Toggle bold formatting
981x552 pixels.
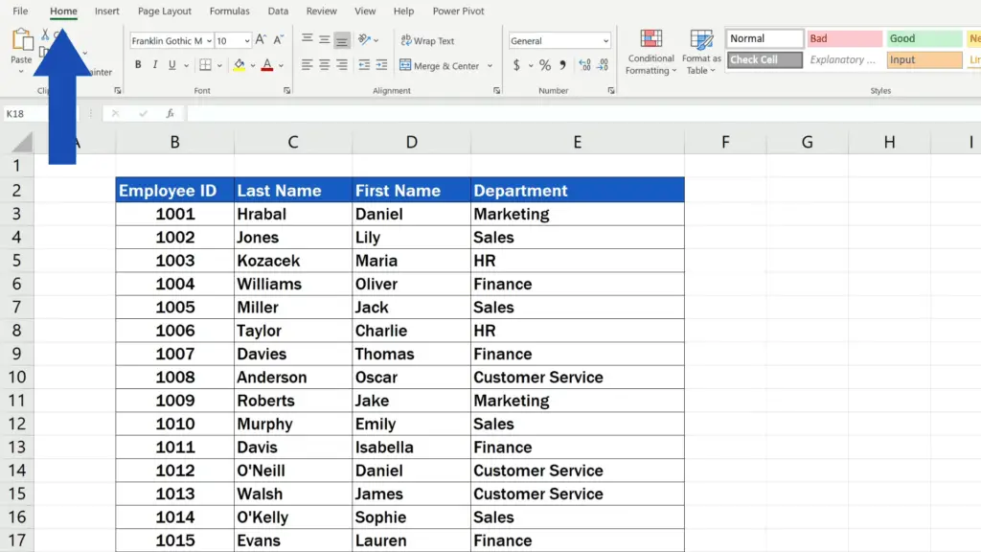(139, 63)
